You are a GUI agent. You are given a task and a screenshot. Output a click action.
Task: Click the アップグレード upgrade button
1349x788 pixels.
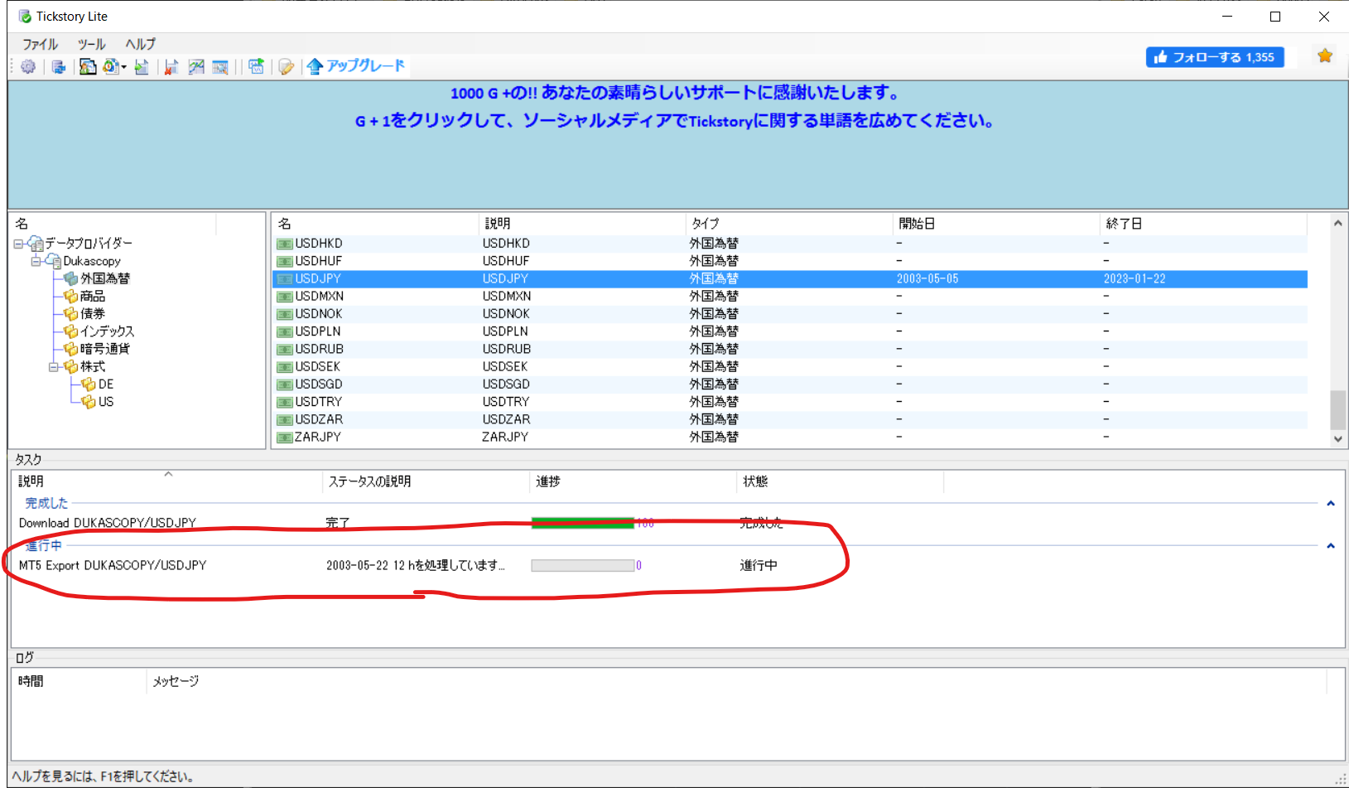[x=356, y=66]
